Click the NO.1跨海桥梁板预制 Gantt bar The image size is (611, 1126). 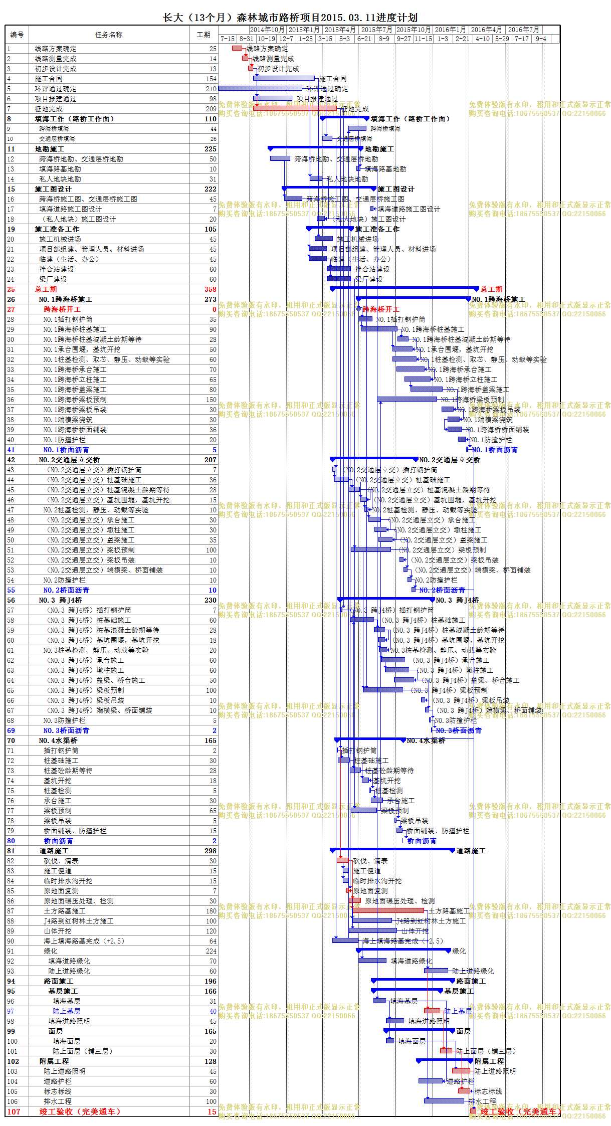407,399
